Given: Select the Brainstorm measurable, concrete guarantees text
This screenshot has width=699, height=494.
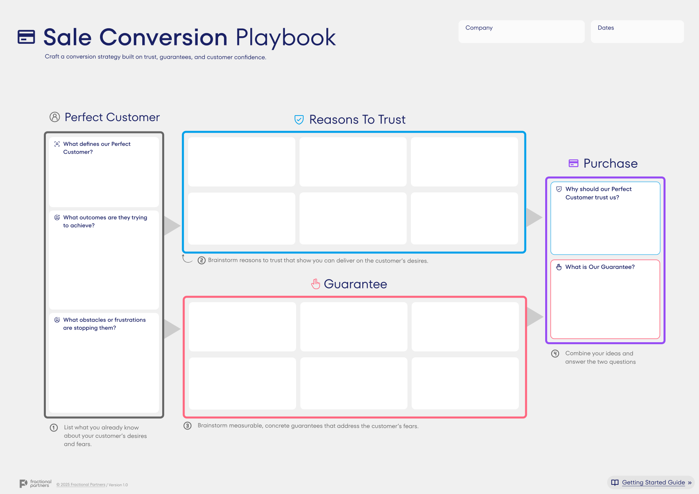Looking at the screenshot, I should coord(308,426).
